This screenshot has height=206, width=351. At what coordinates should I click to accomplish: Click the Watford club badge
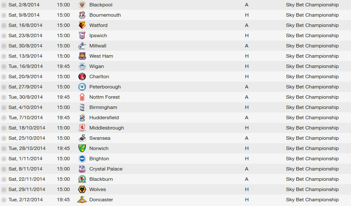pos(82,25)
